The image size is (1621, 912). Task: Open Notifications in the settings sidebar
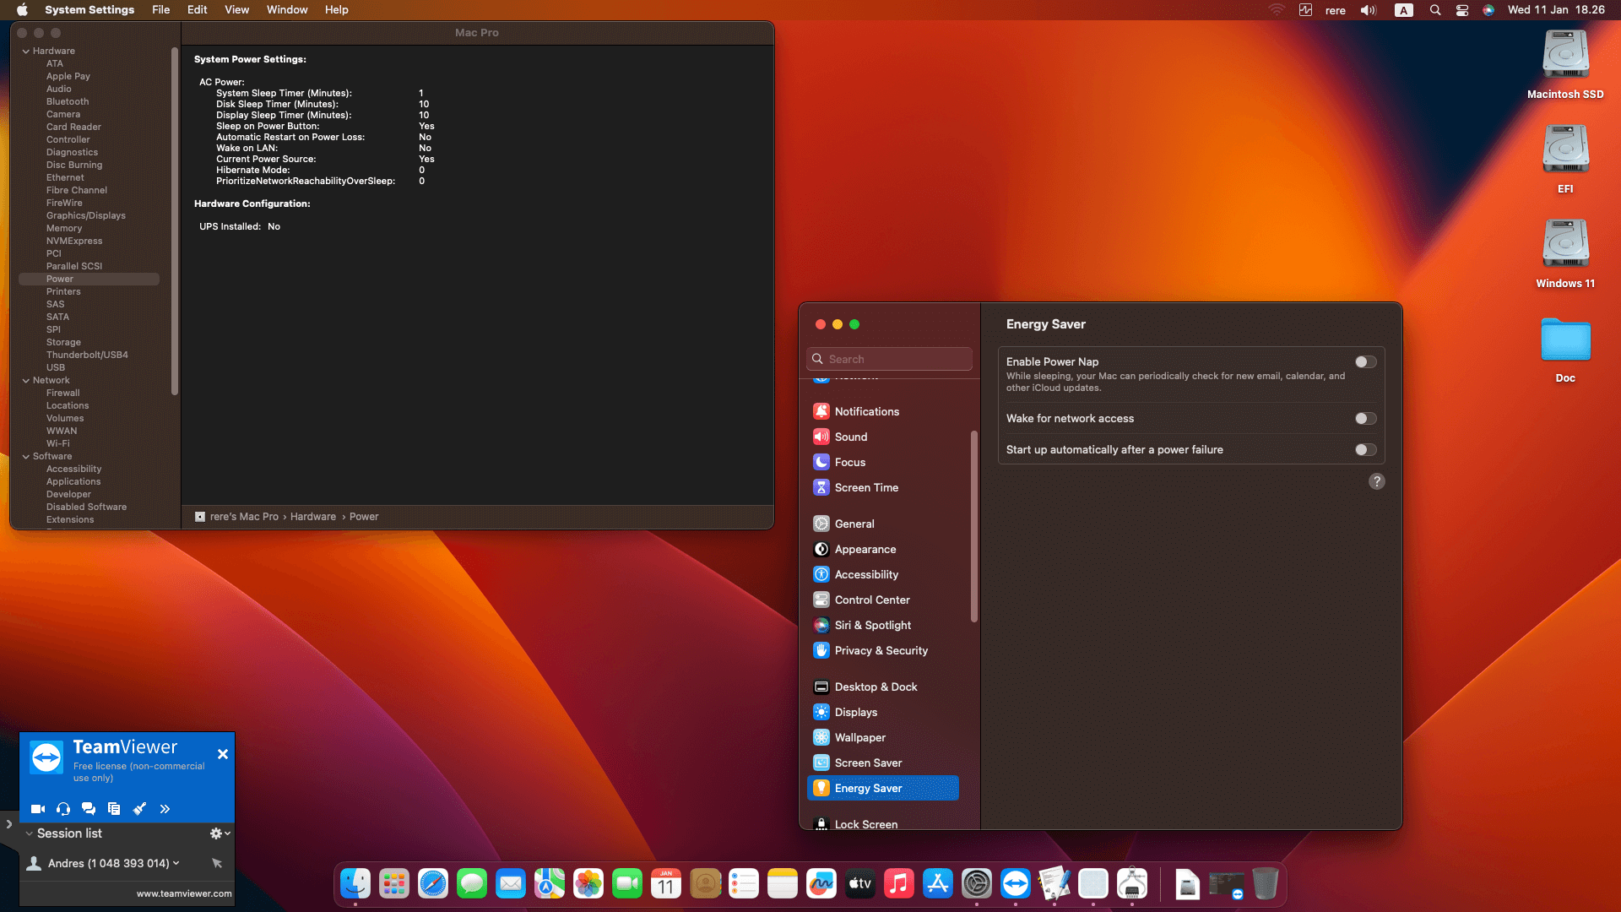click(866, 411)
